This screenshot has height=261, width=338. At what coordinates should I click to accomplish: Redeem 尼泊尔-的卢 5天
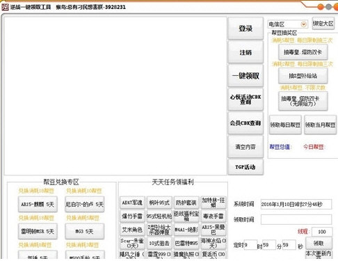coord(85,205)
